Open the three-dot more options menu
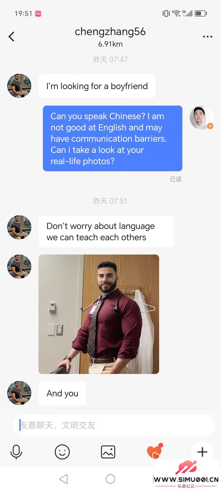 [208, 37]
